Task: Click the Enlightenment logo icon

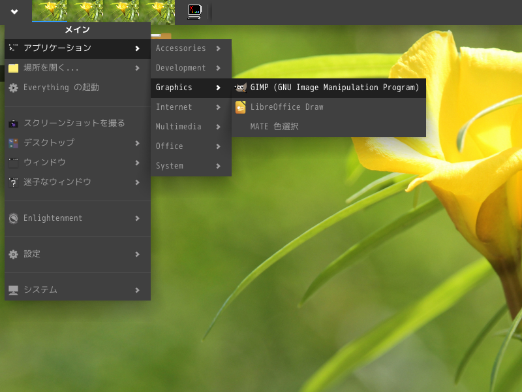Action: (13, 218)
